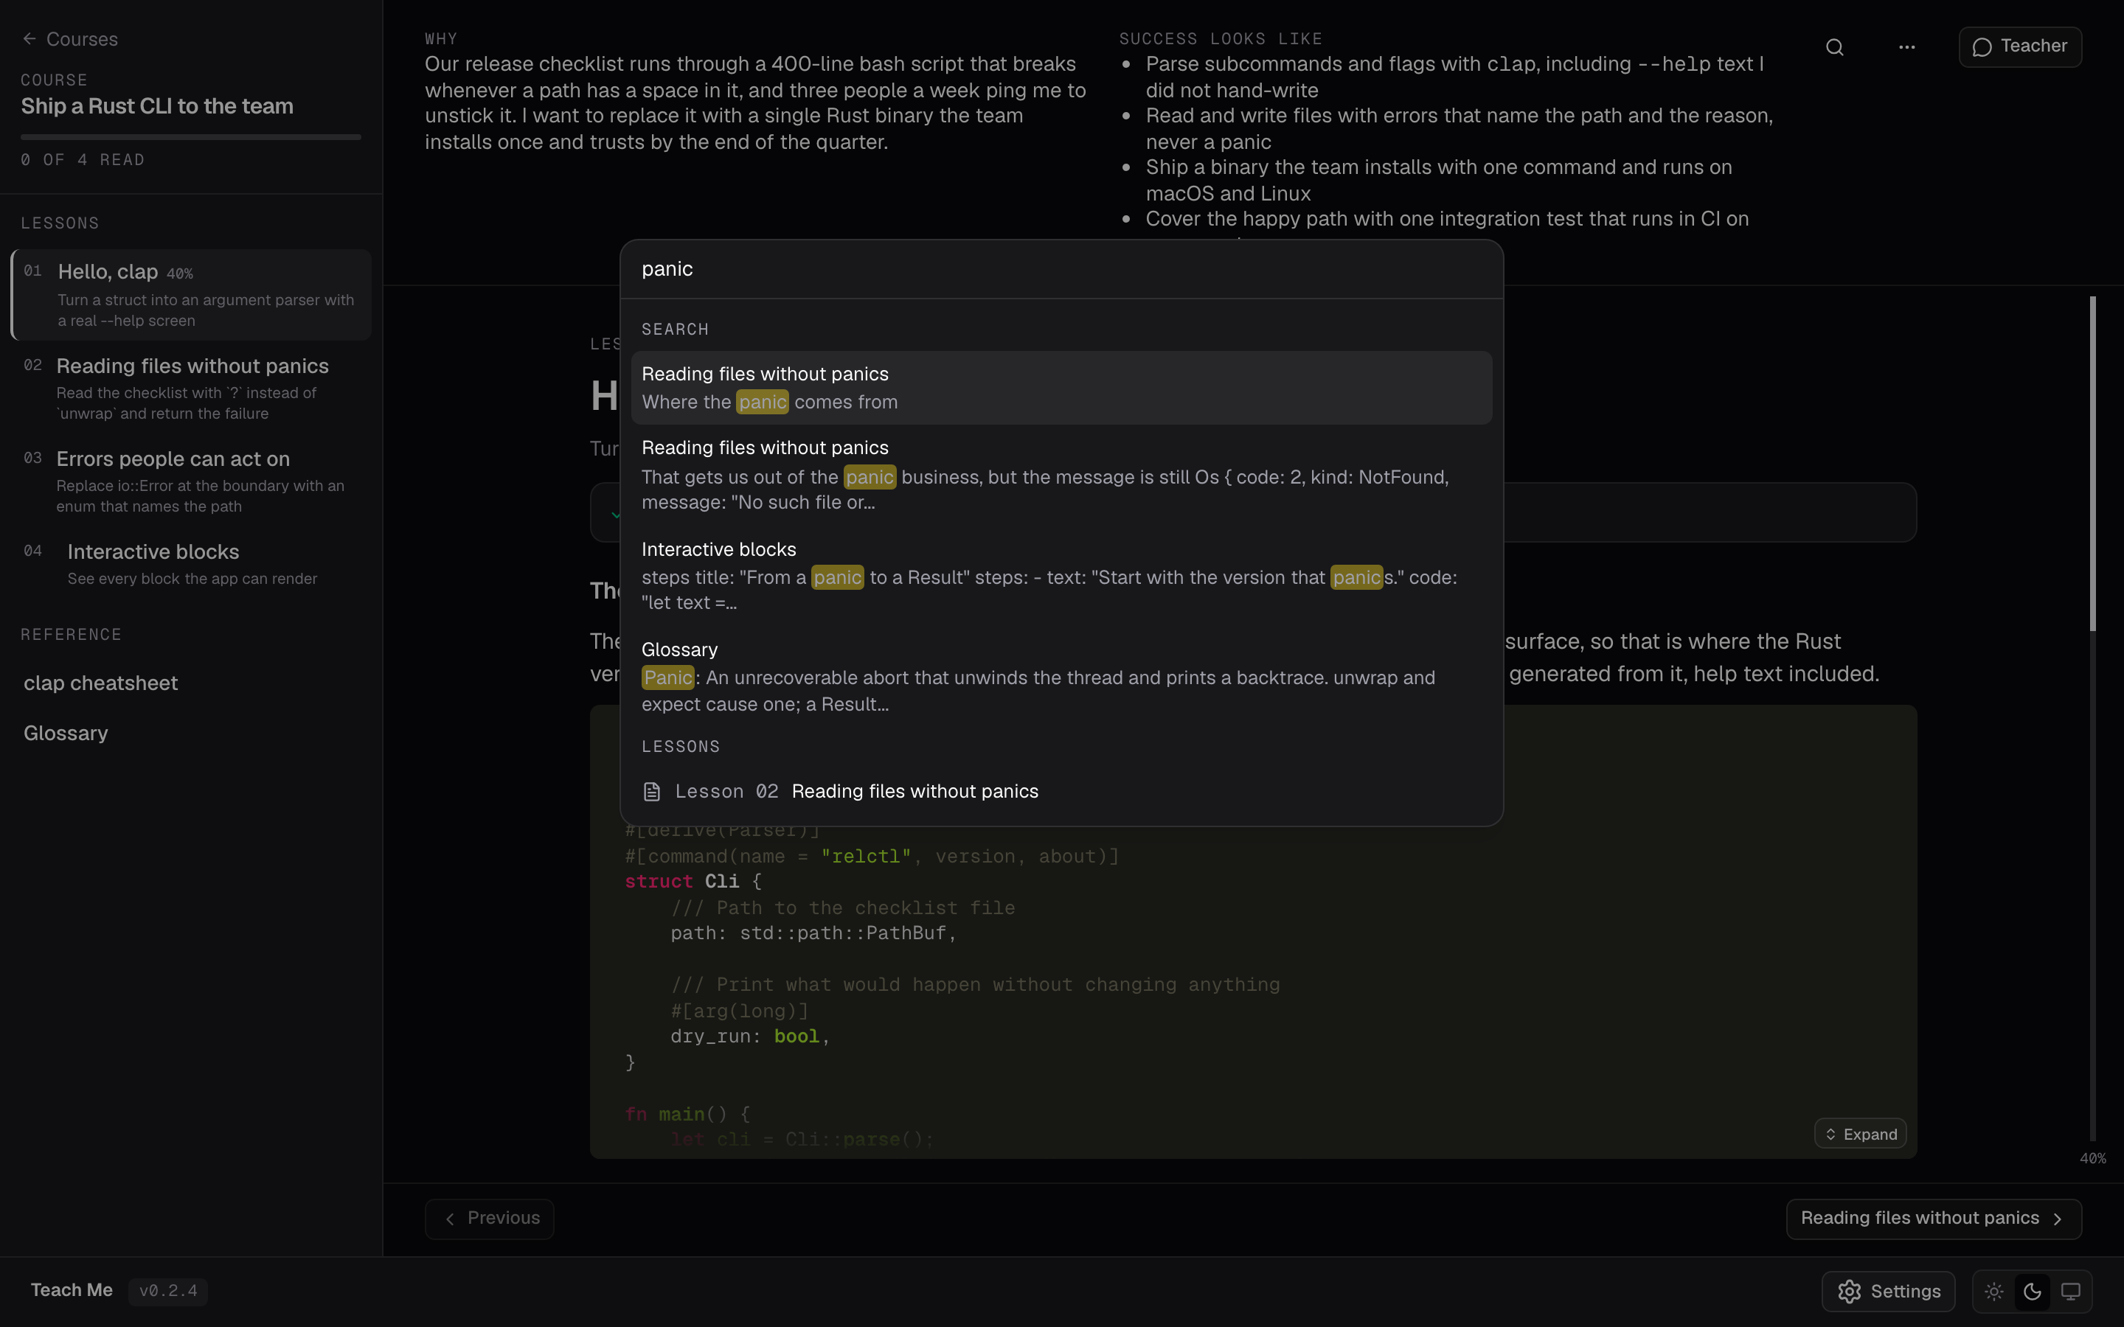Select lesson 01 Hello, clap
Image resolution: width=2124 pixels, height=1327 pixels.
(191, 295)
